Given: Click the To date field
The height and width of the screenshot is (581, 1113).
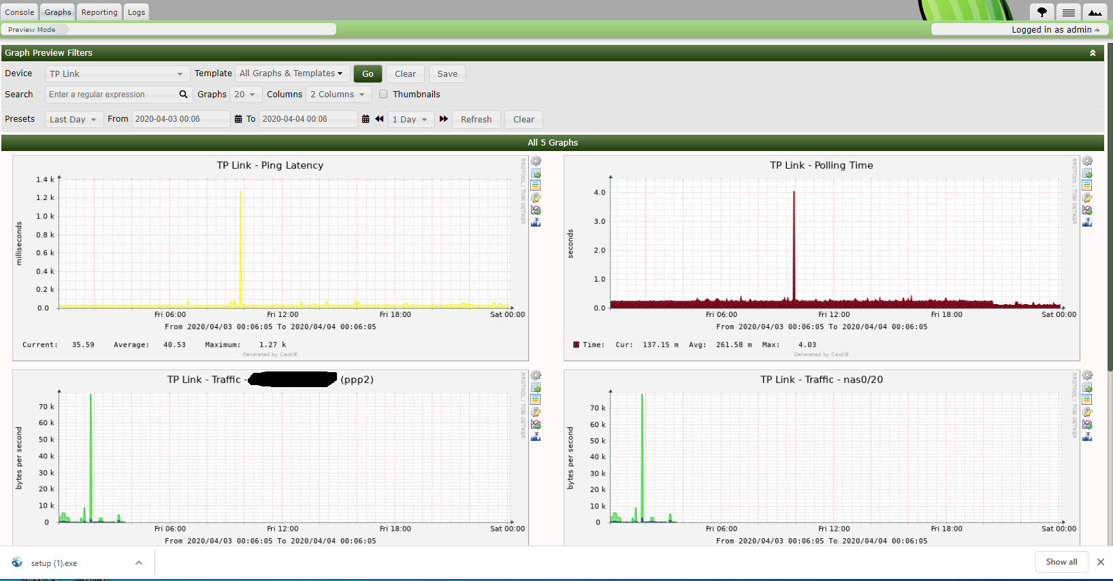Looking at the screenshot, I should tap(308, 119).
